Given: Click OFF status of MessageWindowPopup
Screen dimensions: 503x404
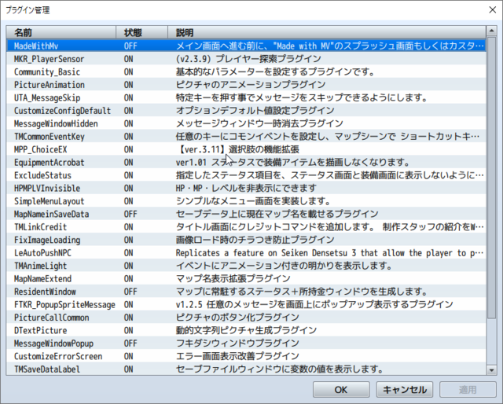Looking at the screenshot, I should [x=130, y=343].
